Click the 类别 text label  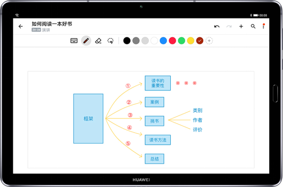point(198,110)
